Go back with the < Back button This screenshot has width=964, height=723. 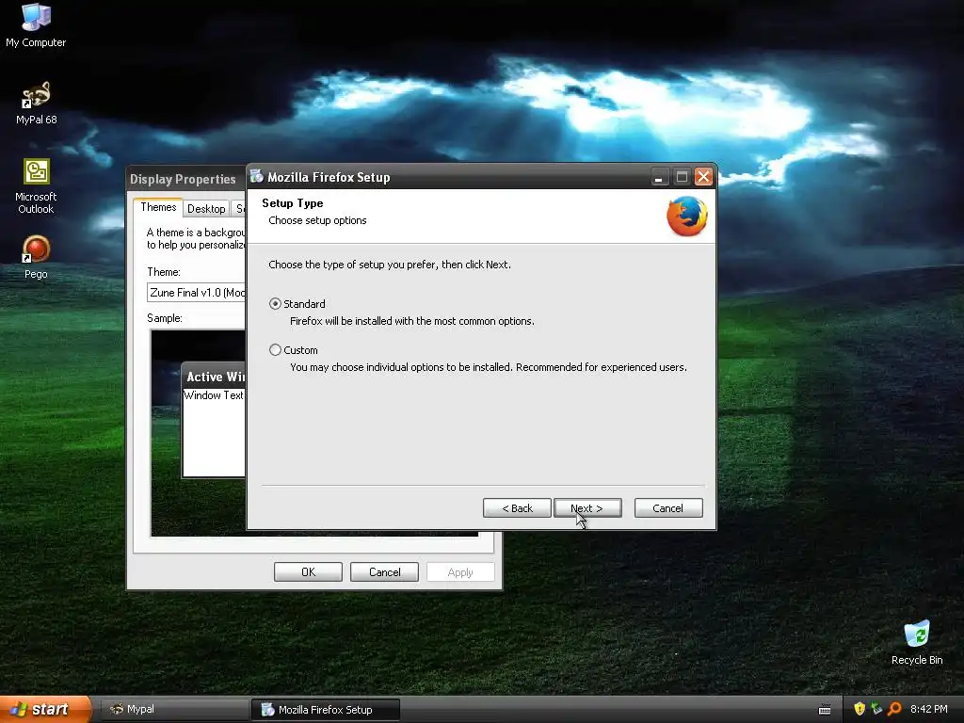517,507
